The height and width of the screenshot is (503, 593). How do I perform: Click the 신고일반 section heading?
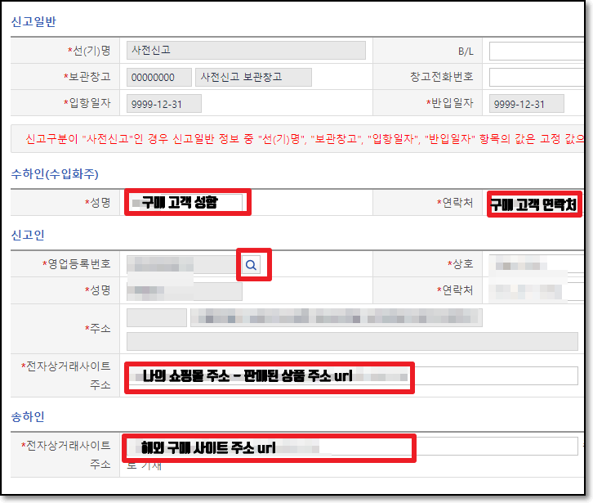(33, 21)
